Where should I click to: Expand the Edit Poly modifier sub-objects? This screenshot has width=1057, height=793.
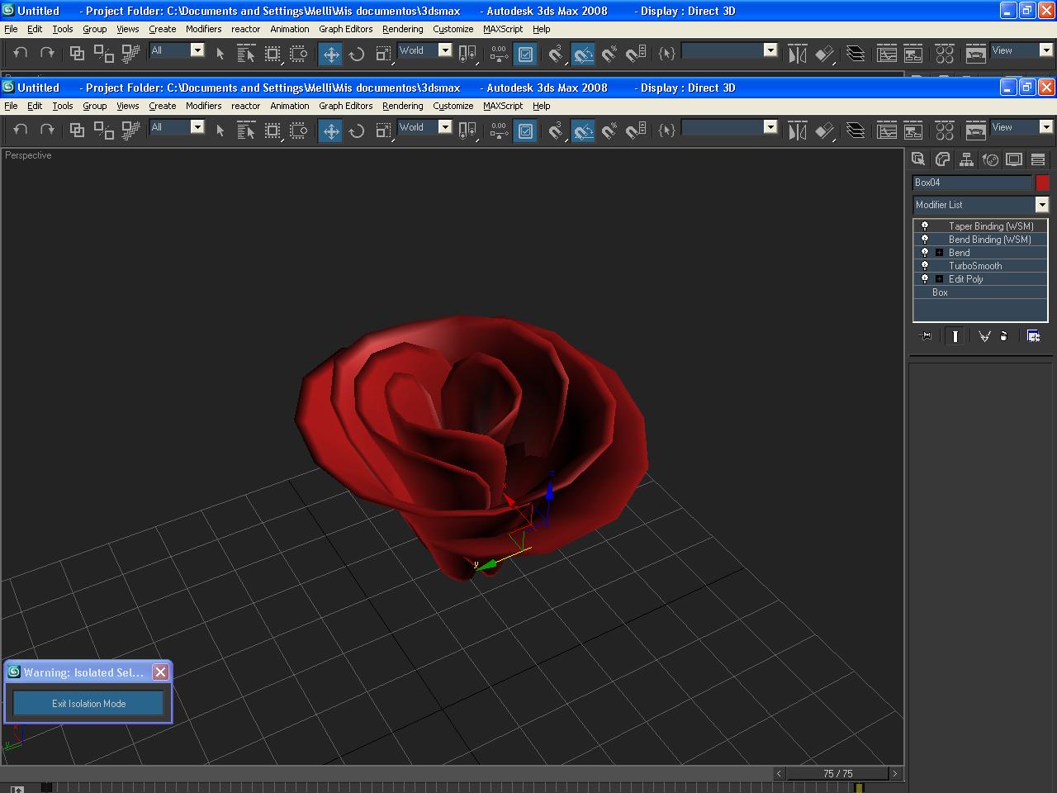pos(939,278)
